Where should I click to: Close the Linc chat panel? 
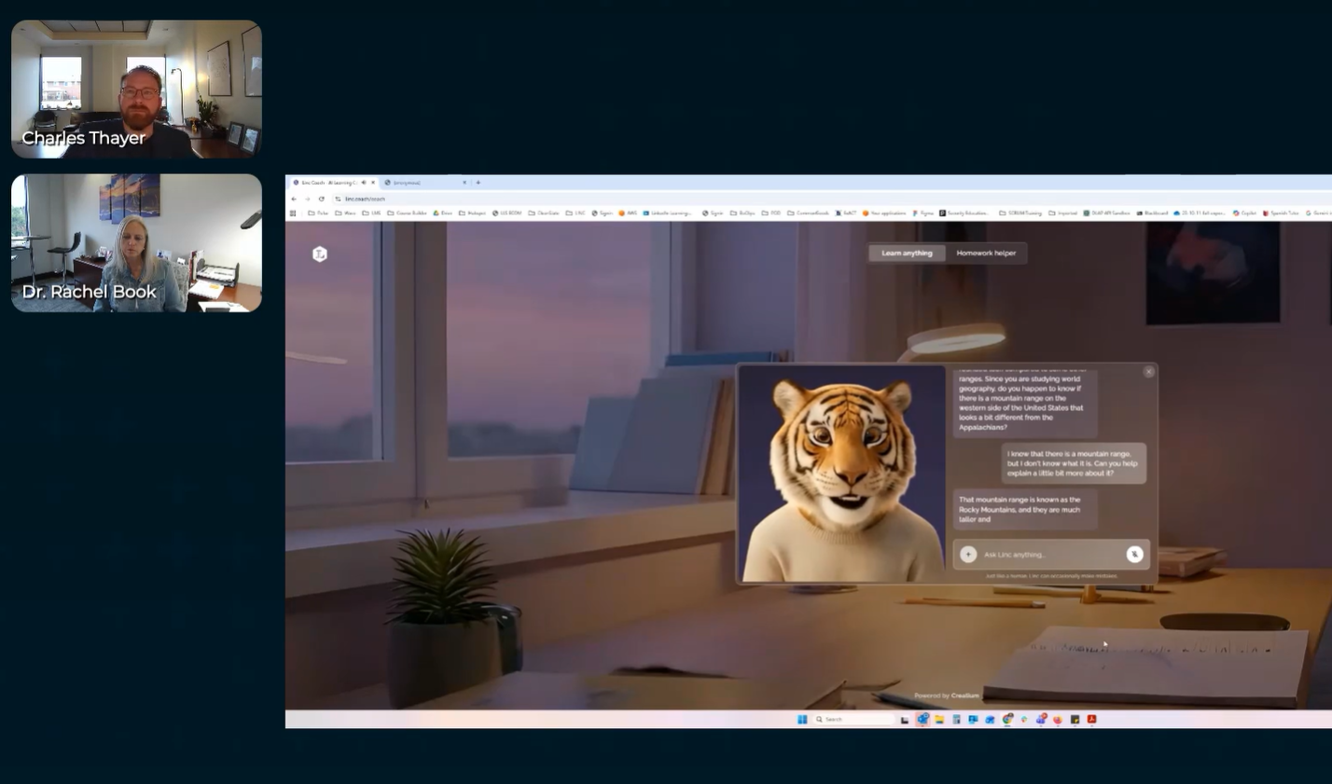[x=1148, y=372]
